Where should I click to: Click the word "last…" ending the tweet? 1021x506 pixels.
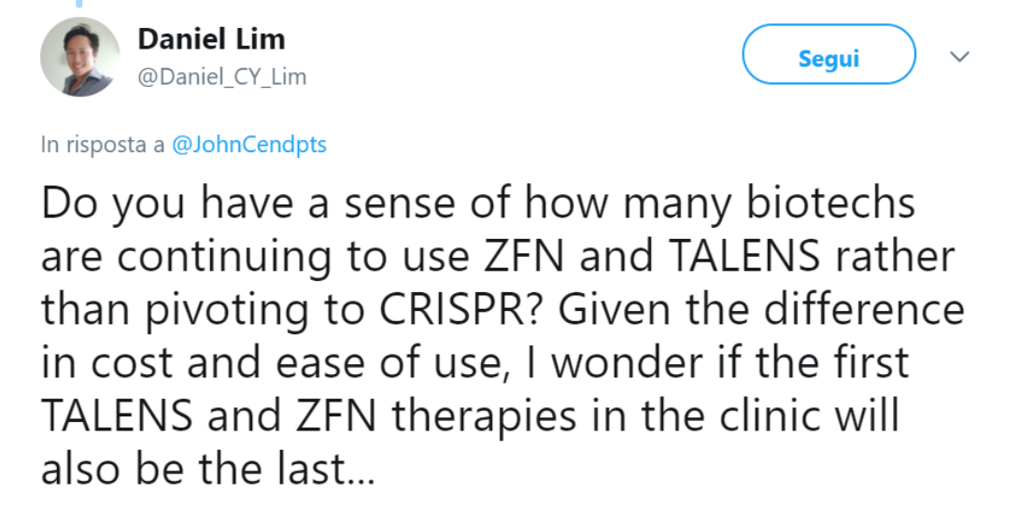[x=325, y=470]
